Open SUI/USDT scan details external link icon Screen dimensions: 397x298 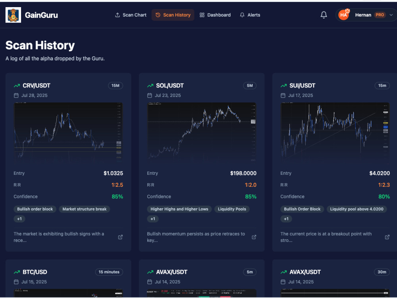point(387,237)
